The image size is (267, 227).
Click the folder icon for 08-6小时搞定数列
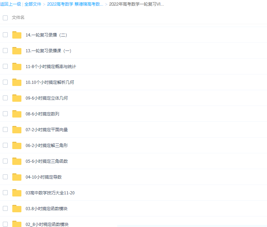click(17, 114)
